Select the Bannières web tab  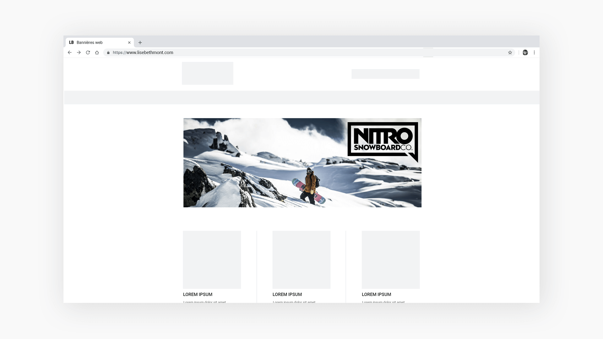(100, 42)
